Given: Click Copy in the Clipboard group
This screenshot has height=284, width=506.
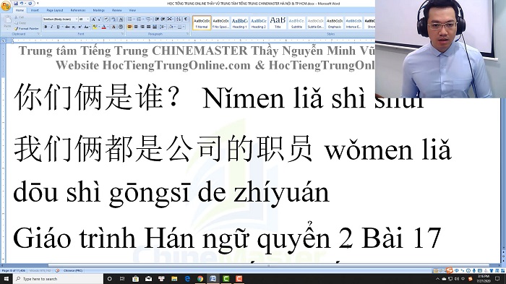Looking at the screenshot, I should click(x=21, y=23).
